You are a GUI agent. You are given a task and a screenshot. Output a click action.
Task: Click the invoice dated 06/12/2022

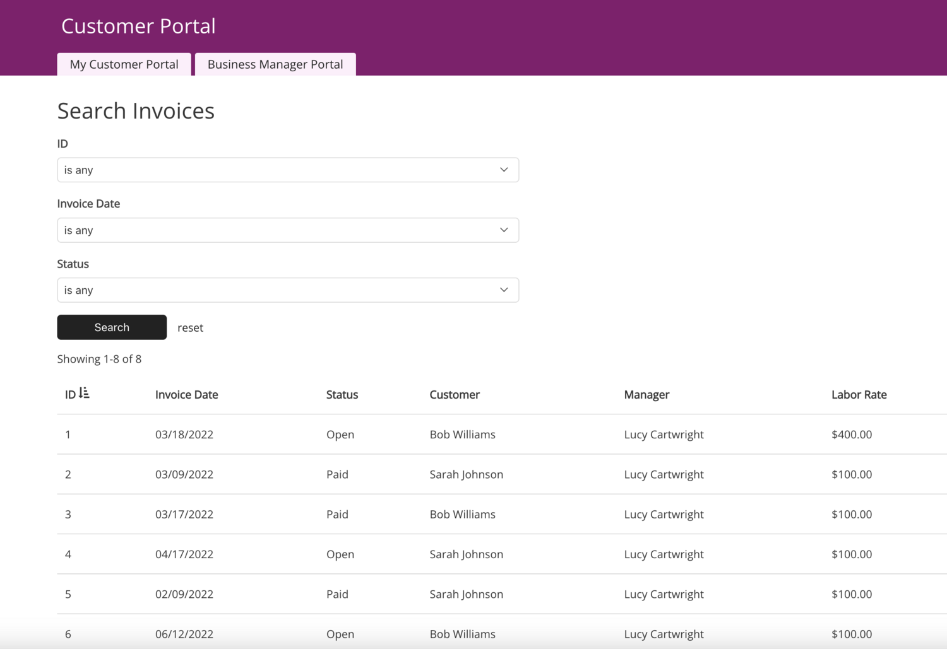(184, 634)
